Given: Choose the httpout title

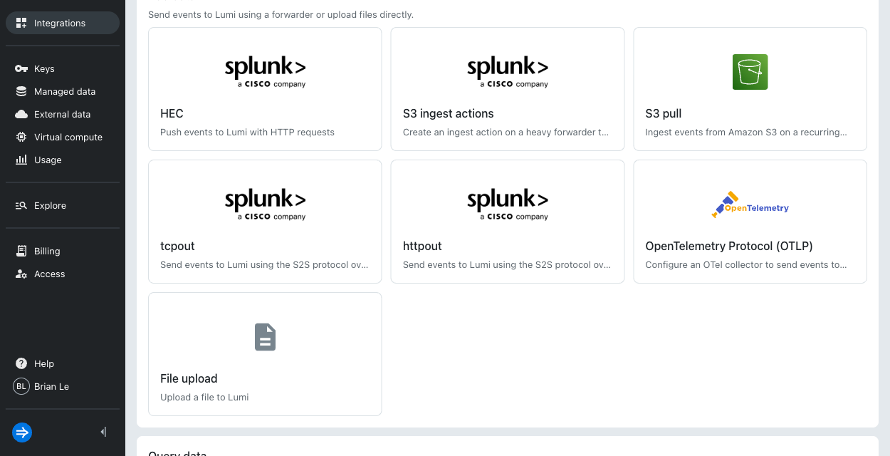Looking at the screenshot, I should (422, 246).
